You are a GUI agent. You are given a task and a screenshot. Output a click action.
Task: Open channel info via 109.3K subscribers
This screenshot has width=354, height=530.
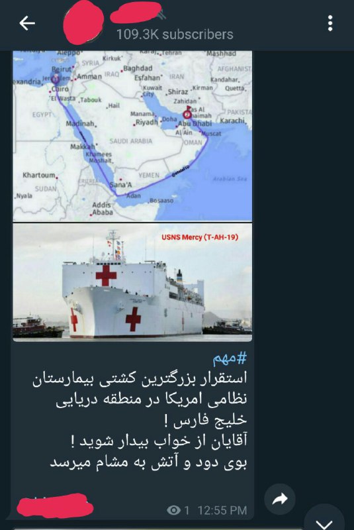coord(175,34)
